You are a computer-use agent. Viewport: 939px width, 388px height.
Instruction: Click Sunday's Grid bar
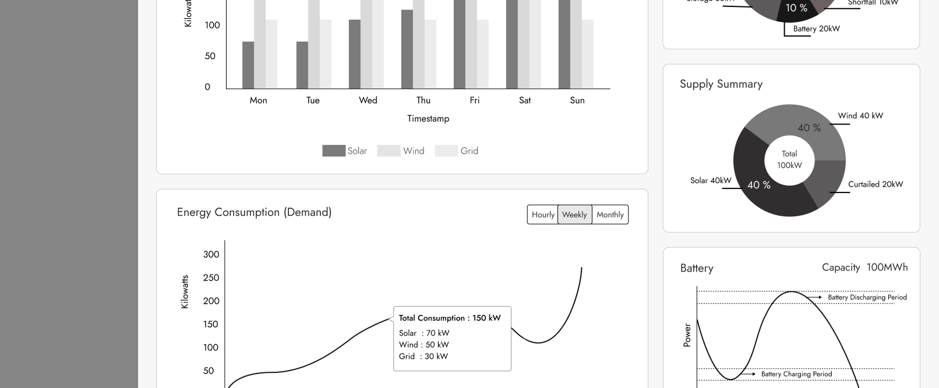587,54
